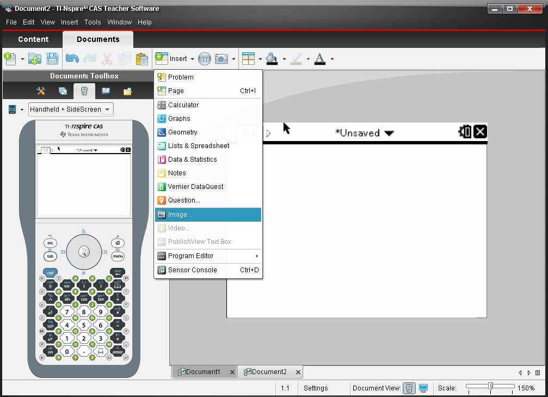Close the Document2 tab
548x397 pixels.
(x=298, y=372)
